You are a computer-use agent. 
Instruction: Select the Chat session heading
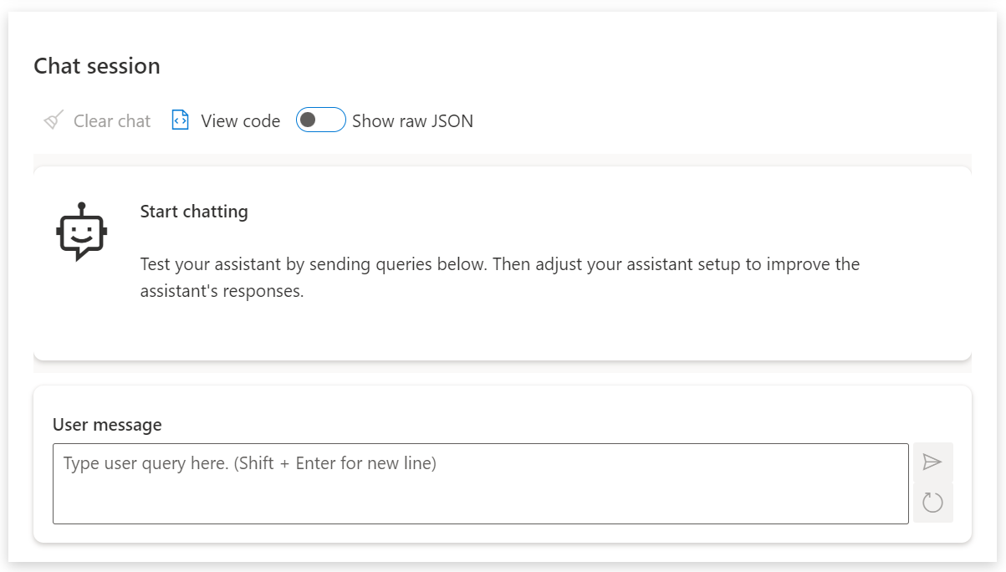pyautogui.click(x=96, y=65)
